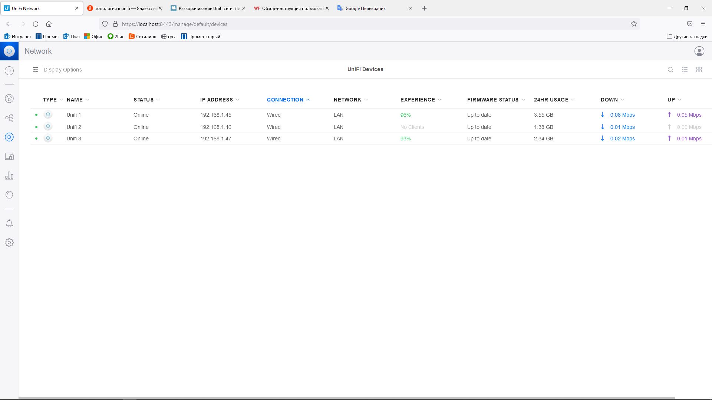Click the UniFi logo at the top of the sidebar

[x=9, y=51]
